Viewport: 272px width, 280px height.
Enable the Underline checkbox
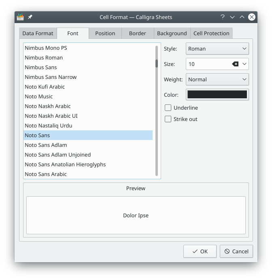168,108
